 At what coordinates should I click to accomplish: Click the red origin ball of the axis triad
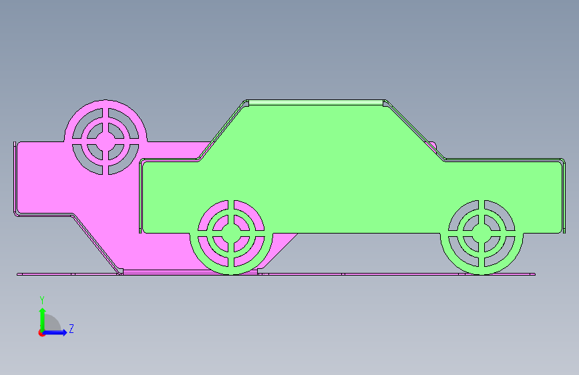[x=41, y=333]
